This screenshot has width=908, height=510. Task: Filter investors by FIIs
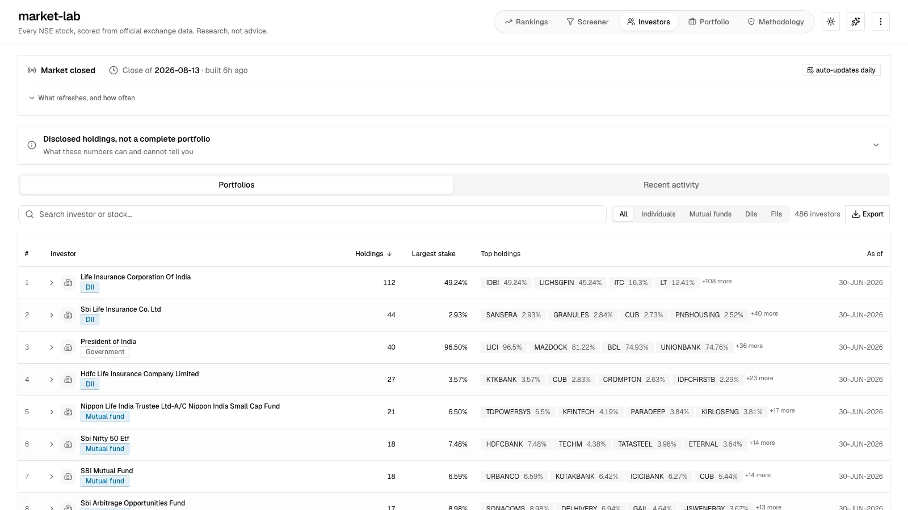point(776,214)
